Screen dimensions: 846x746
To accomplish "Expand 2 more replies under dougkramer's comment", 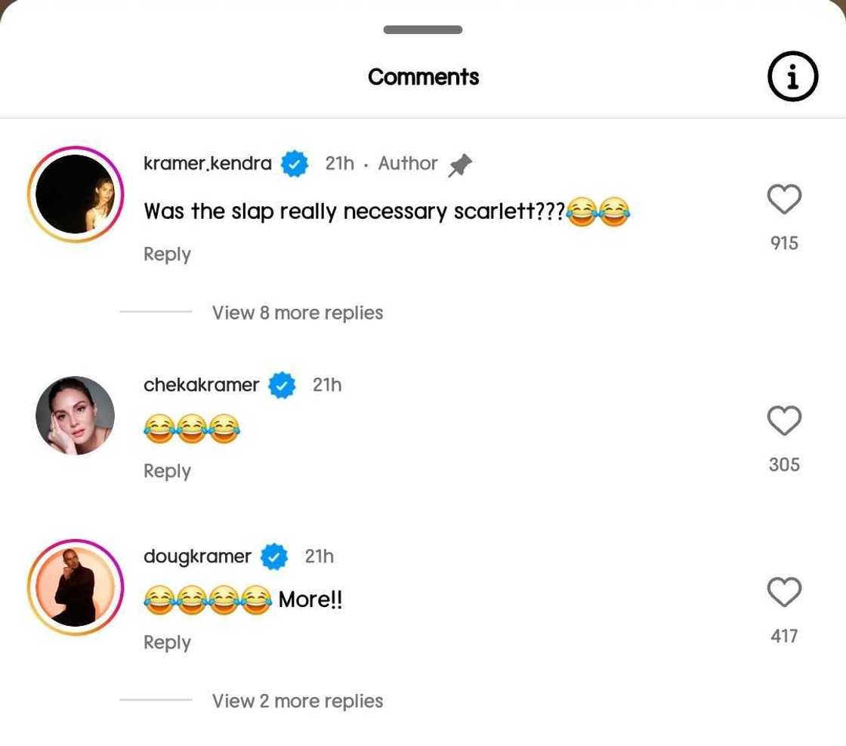I will click(297, 701).
